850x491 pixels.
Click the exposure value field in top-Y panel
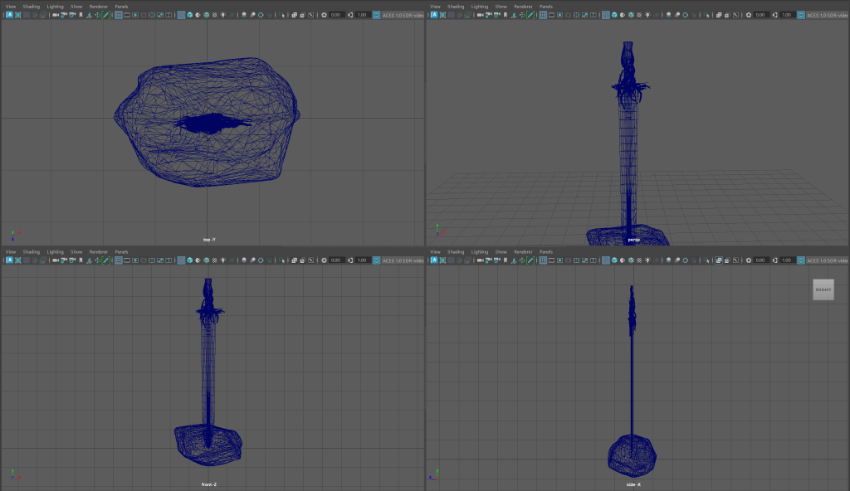coord(335,15)
